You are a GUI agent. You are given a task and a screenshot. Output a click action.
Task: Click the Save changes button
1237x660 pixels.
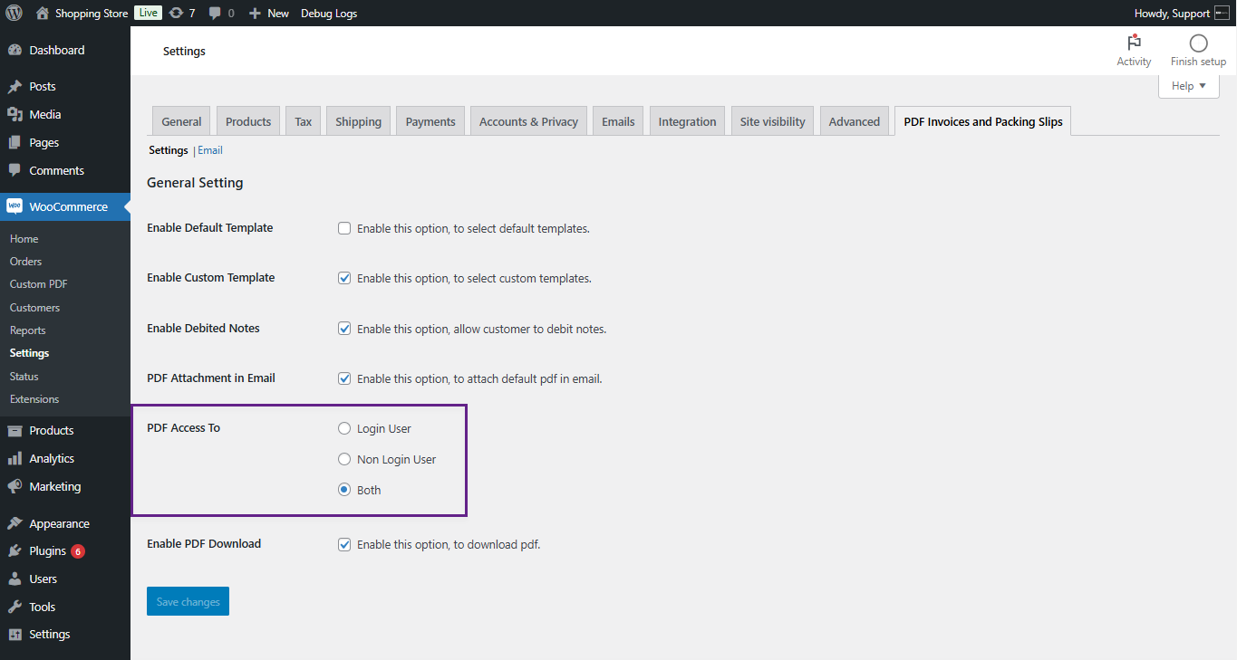(x=188, y=601)
